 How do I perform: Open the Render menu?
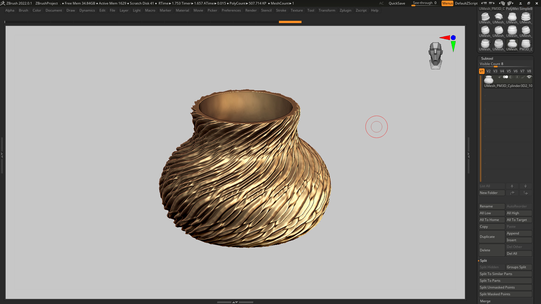251,10
